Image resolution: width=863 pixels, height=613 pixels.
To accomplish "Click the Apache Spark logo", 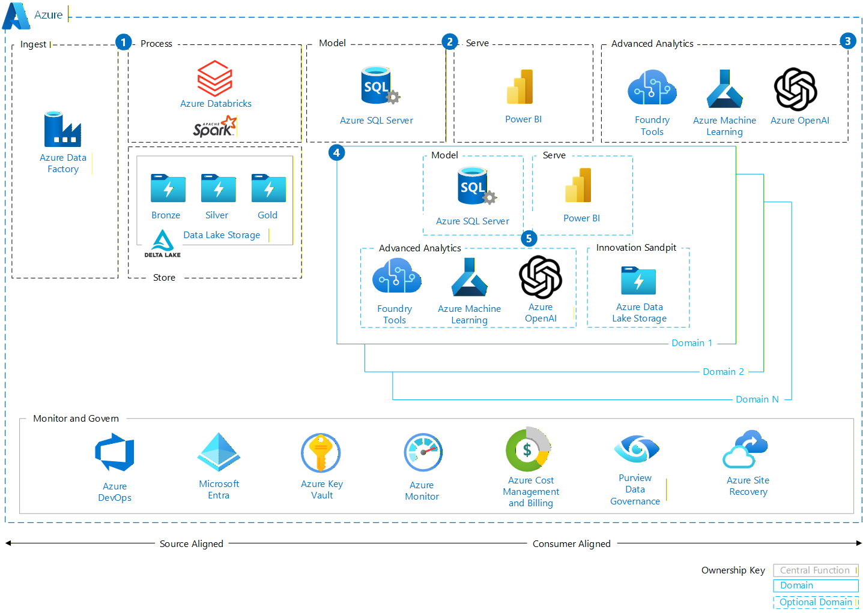I will 215,127.
